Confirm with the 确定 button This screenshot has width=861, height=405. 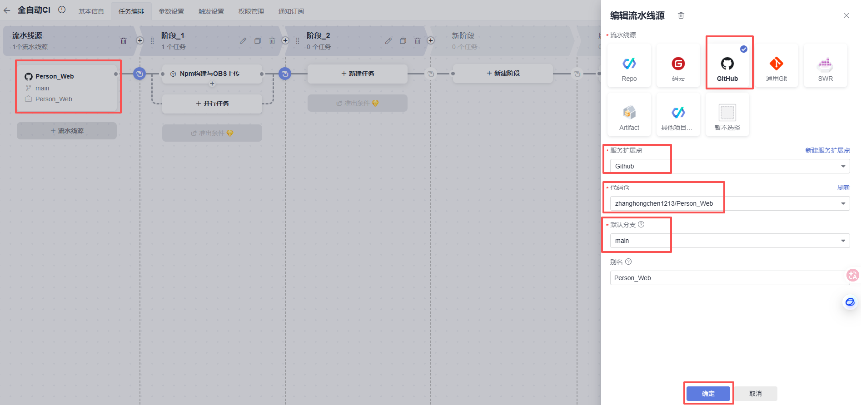coord(708,394)
